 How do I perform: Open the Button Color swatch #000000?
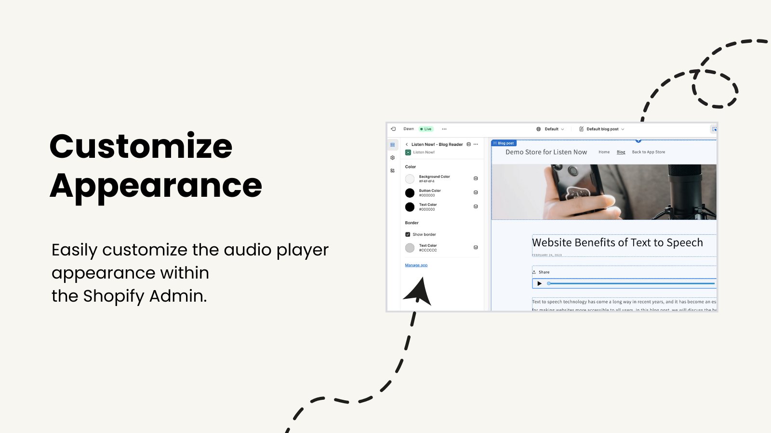click(x=410, y=193)
